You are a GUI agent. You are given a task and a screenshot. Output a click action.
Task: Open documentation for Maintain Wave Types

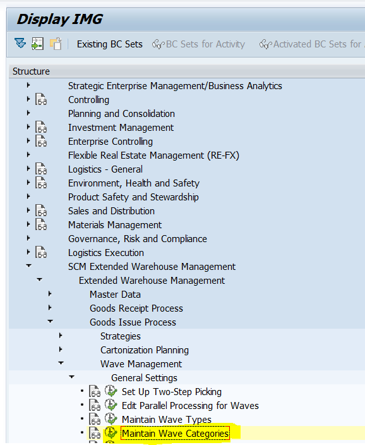[x=95, y=419]
